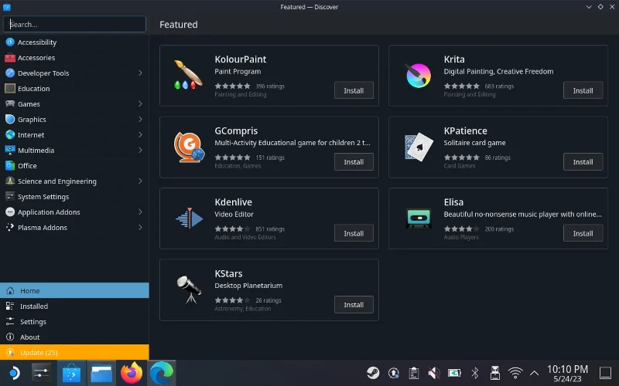The height and width of the screenshot is (386, 619).
Task: Install Kdenlive
Action: click(x=354, y=233)
